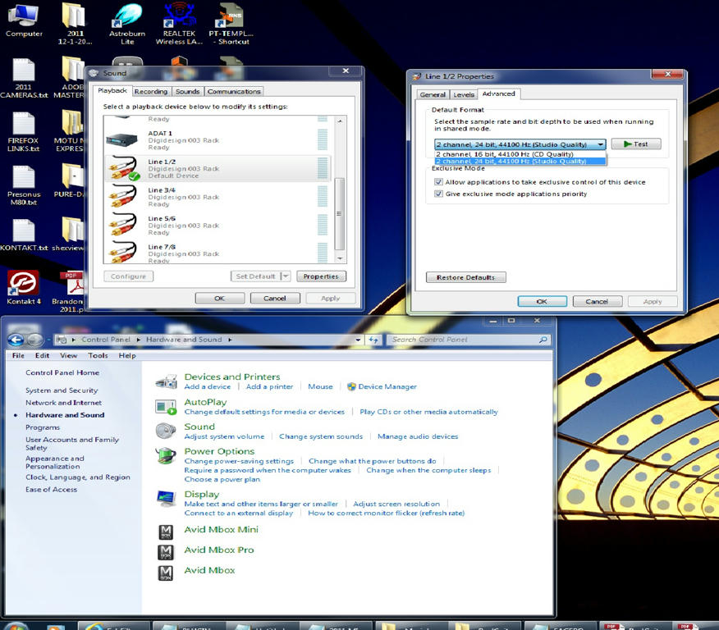
Task: Click OK in the Sound dialog
Action: click(x=220, y=299)
